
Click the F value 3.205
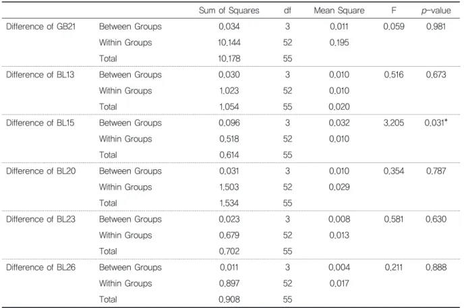394,123
